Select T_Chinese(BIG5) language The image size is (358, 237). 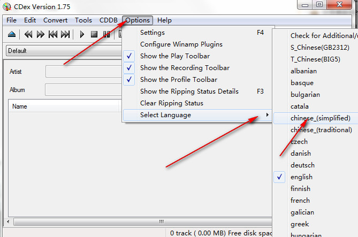coord(316,59)
